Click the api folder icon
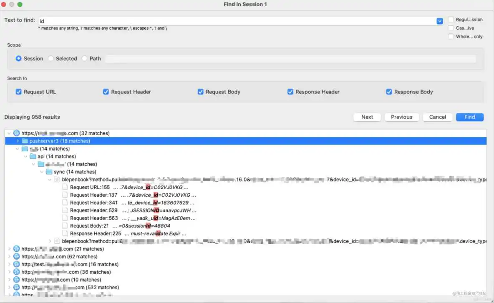The image size is (494, 303). click(33, 157)
